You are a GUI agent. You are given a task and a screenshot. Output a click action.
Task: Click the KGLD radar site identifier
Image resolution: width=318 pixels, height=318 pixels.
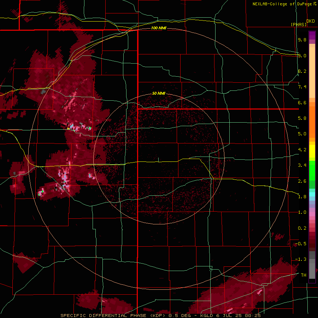[x=206, y=316]
